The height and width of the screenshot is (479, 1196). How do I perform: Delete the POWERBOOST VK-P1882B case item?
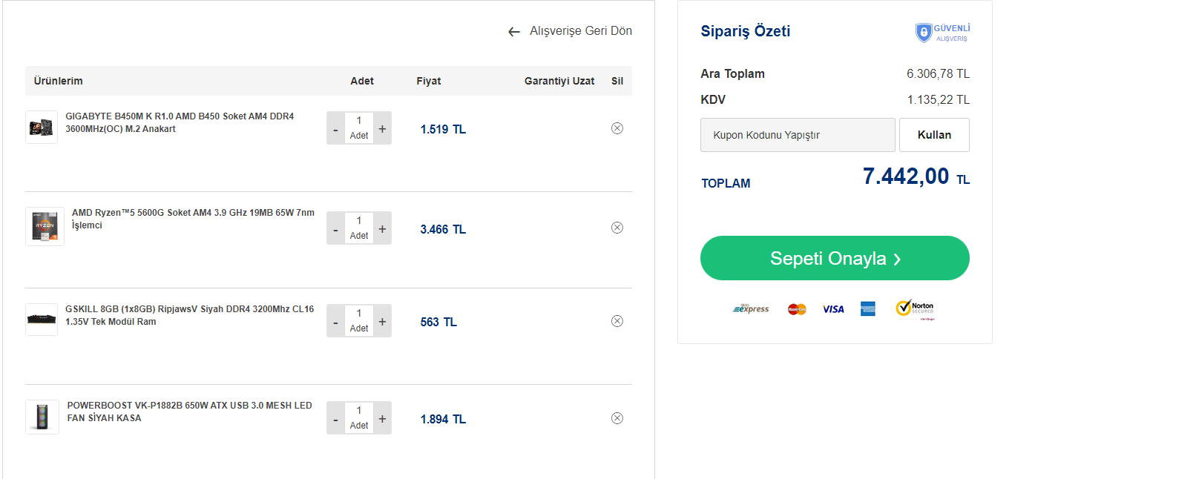pos(617,418)
